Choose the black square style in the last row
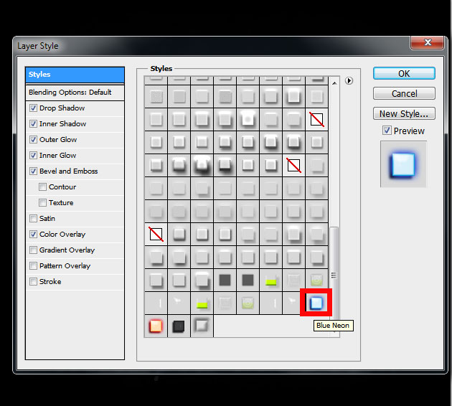The width and height of the screenshot is (452, 406). click(179, 326)
